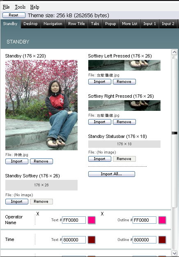Open Operator Name Text pink swatch

coord(92,220)
